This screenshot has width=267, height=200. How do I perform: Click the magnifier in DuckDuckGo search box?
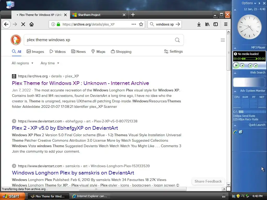pos(177,40)
